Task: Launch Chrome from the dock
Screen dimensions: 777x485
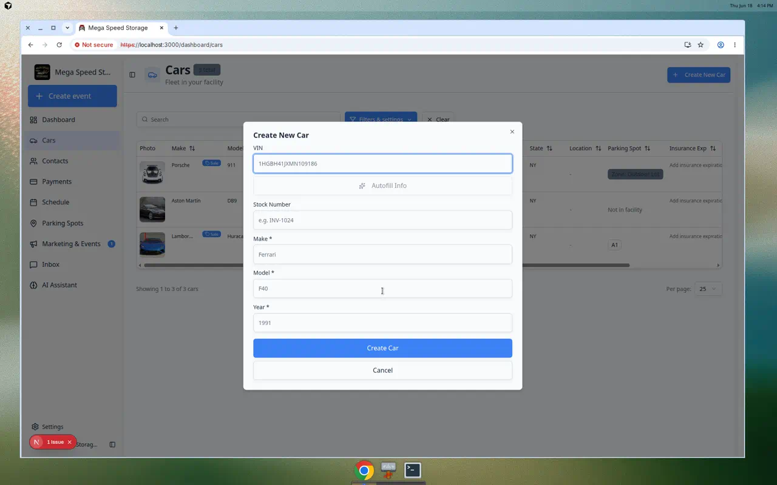Action: (x=364, y=470)
